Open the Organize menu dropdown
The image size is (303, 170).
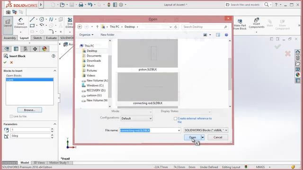coord(86,34)
